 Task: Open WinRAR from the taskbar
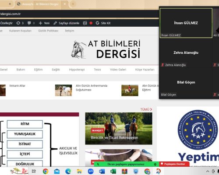pos(124,171)
